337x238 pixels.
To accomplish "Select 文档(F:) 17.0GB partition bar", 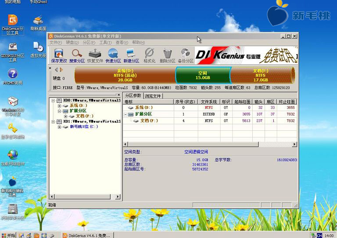I will 262,75.
